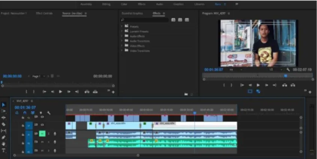Open the Fit zoom level dropdown
The image size is (317, 159).
235,70
